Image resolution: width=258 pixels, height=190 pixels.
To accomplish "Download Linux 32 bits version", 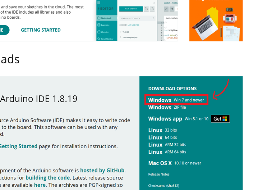I will click(x=162, y=130).
